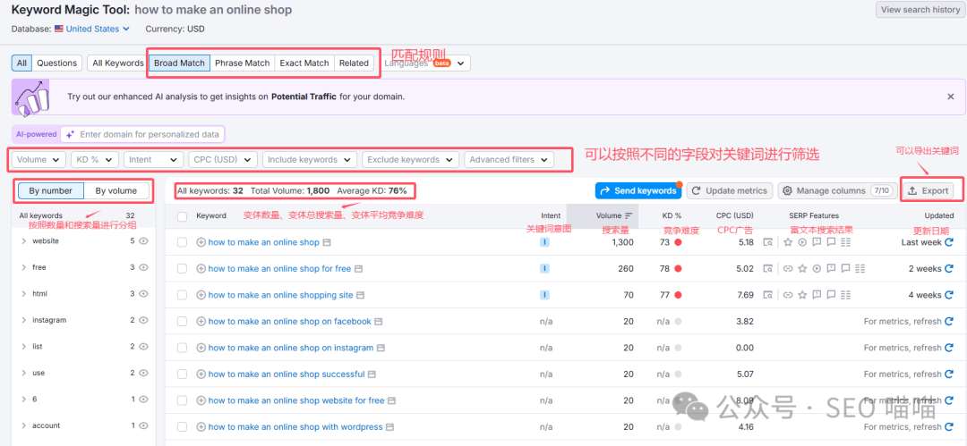Add 'online shop with wordpress' plus icon
Viewport: 967px width, 446px height.
coord(201,427)
